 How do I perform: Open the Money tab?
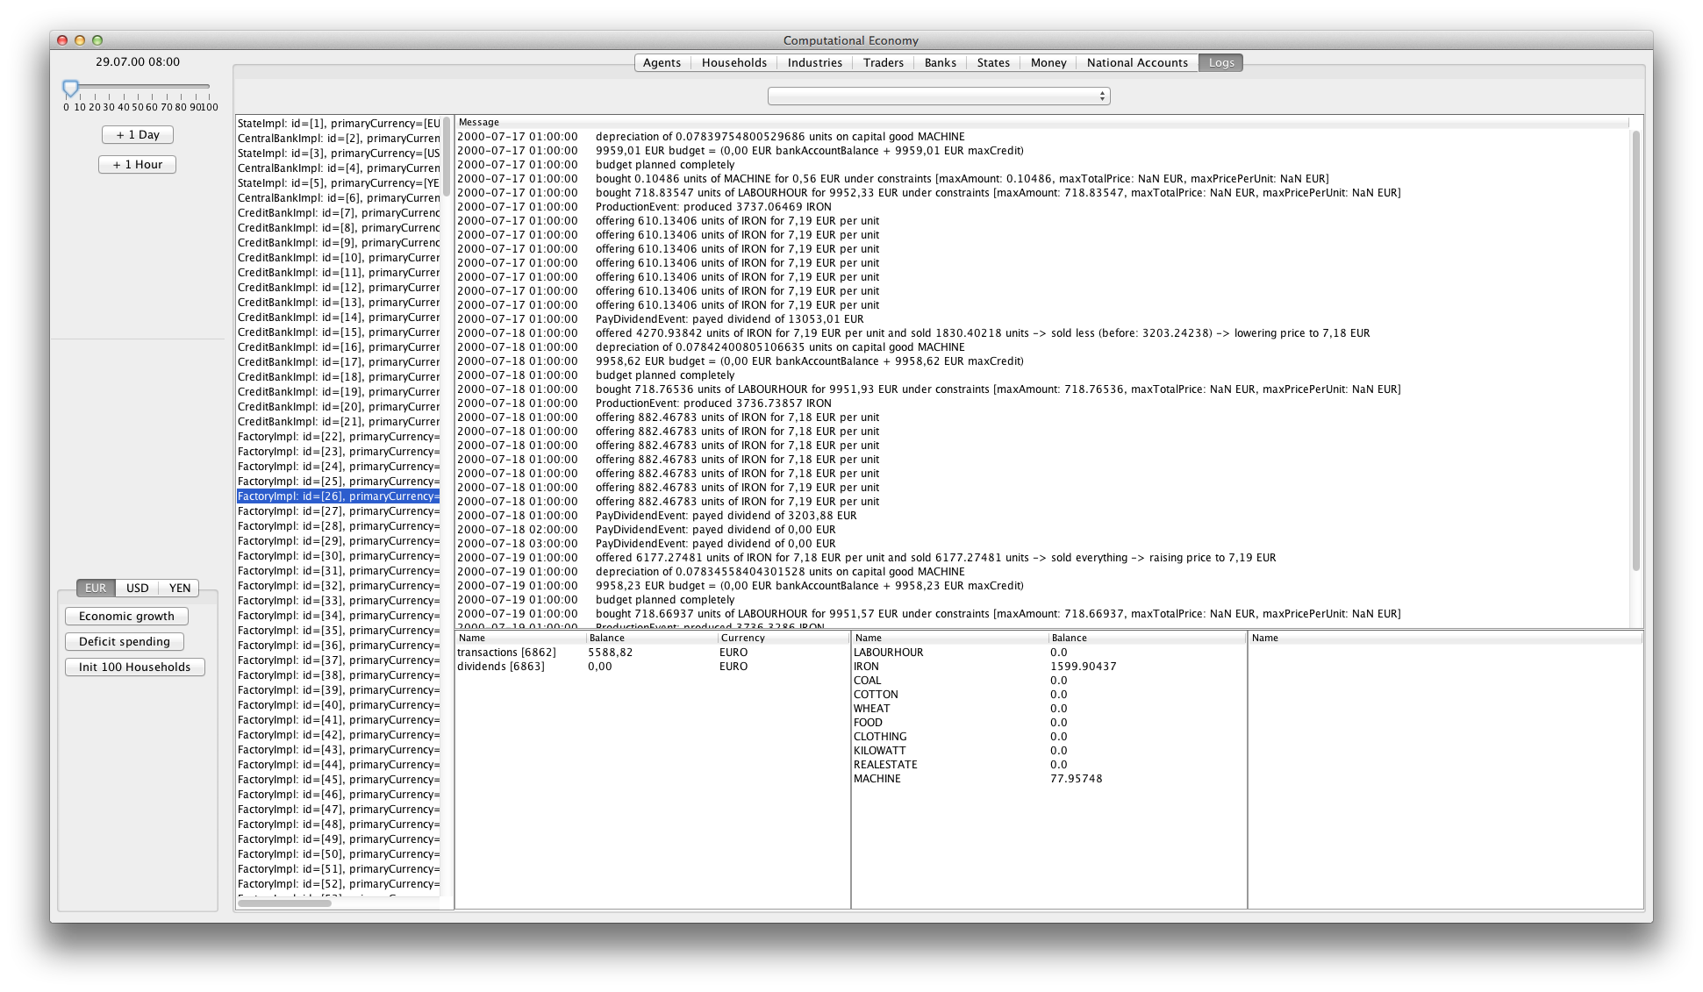tap(1048, 62)
